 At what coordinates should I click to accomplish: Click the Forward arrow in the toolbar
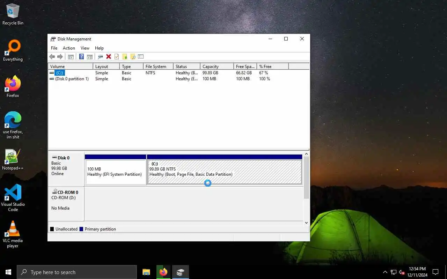click(x=60, y=56)
